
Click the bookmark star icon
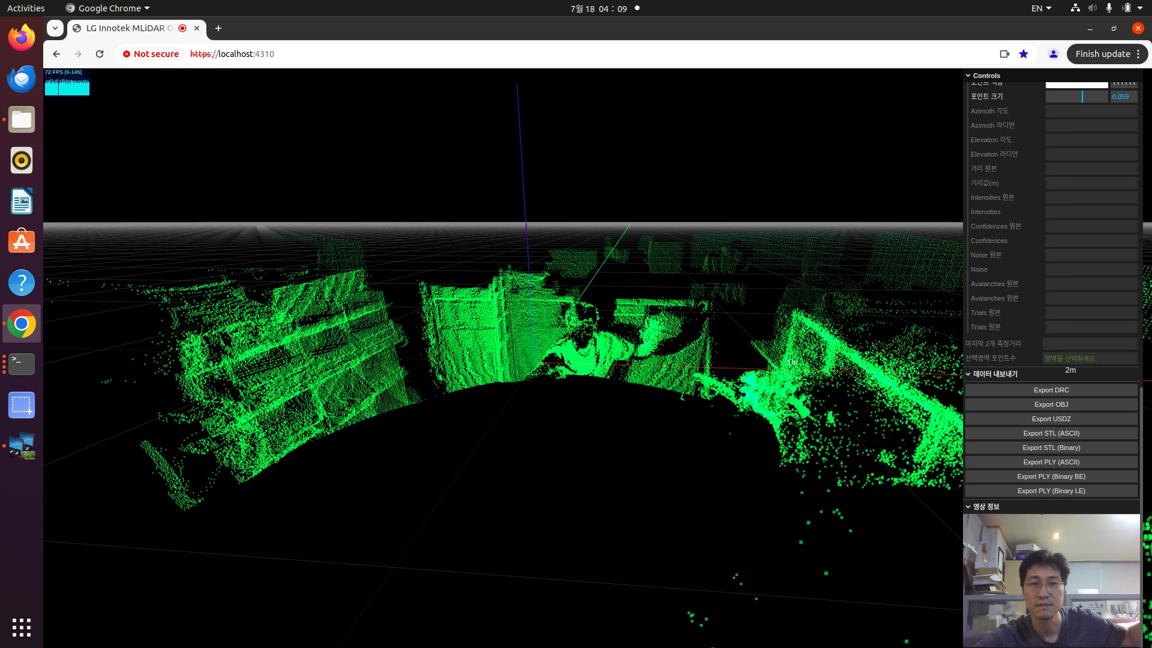(1024, 54)
